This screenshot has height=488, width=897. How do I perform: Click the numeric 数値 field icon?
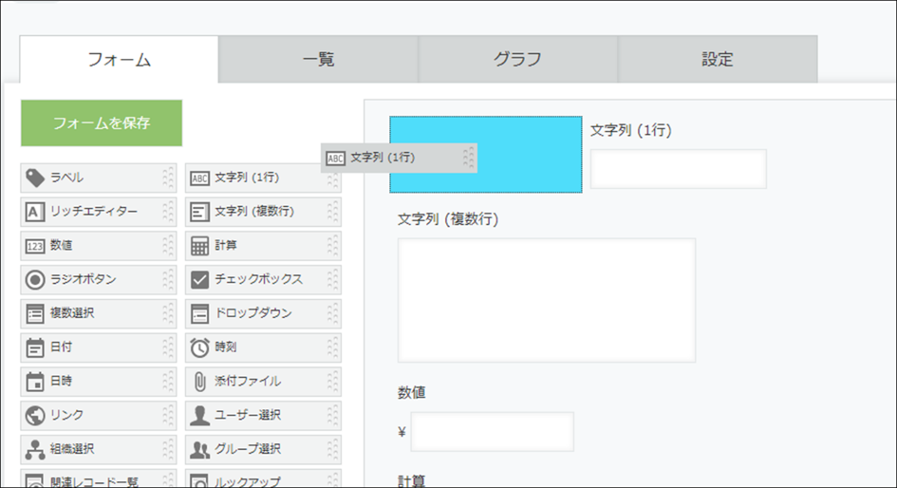point(35,246)
